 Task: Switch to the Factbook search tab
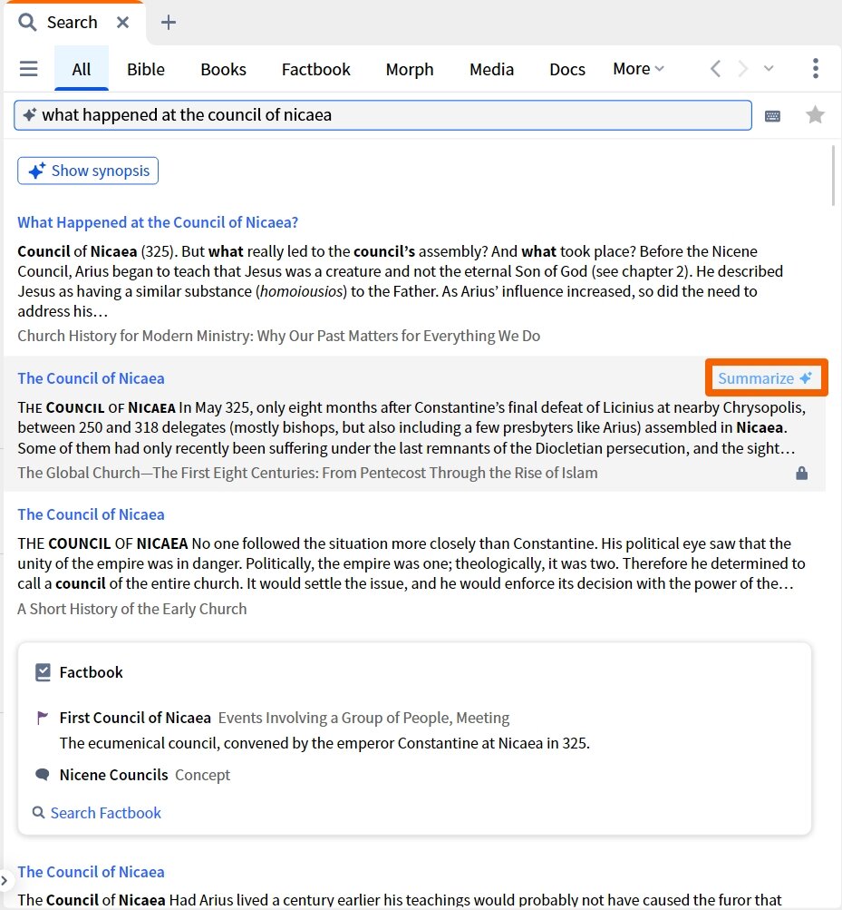[x=315, y=68]
